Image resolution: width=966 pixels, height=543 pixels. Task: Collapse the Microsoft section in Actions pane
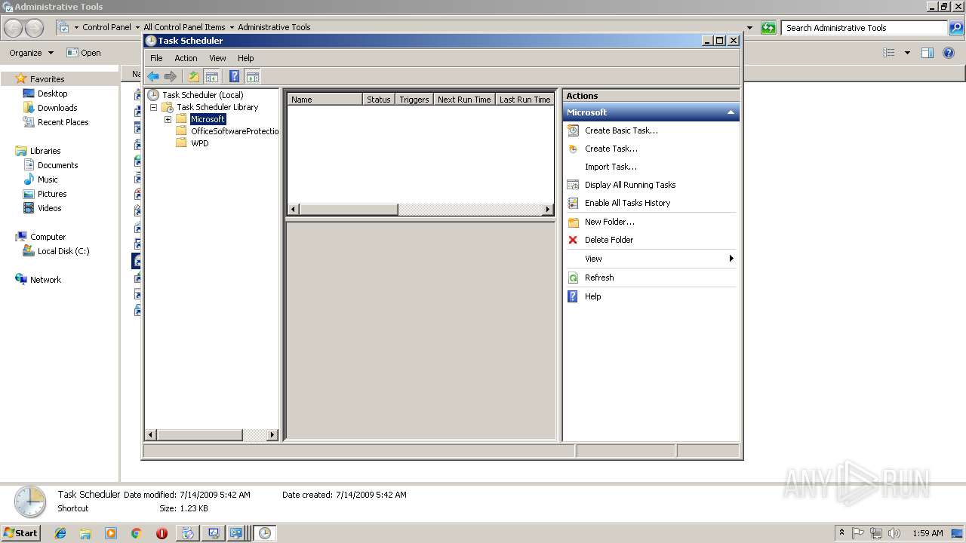pyautogui.click(x=731, y=112)
